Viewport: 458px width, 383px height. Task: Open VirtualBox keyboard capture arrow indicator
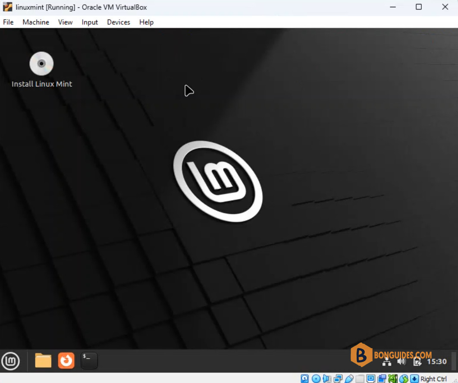click(414, 379)
